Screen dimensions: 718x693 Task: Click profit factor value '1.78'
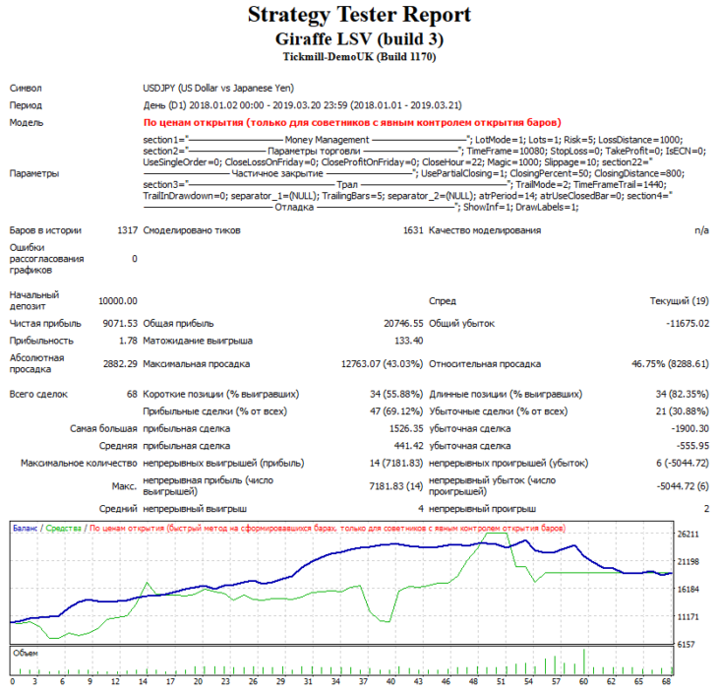pos(128,341)
